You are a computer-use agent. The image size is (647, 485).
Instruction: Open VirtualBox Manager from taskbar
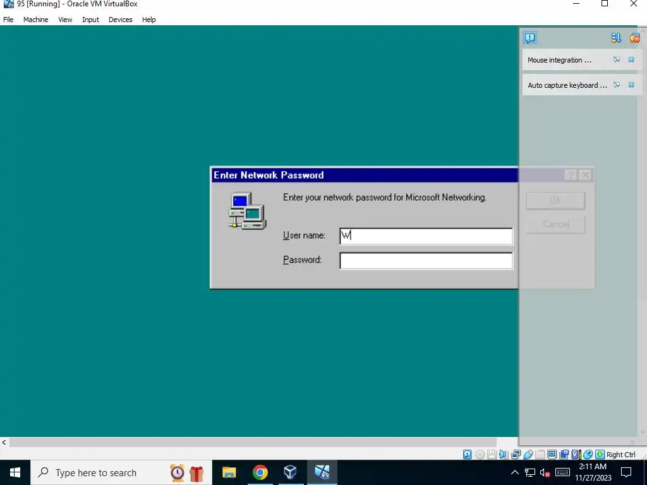tap(291, 472)
